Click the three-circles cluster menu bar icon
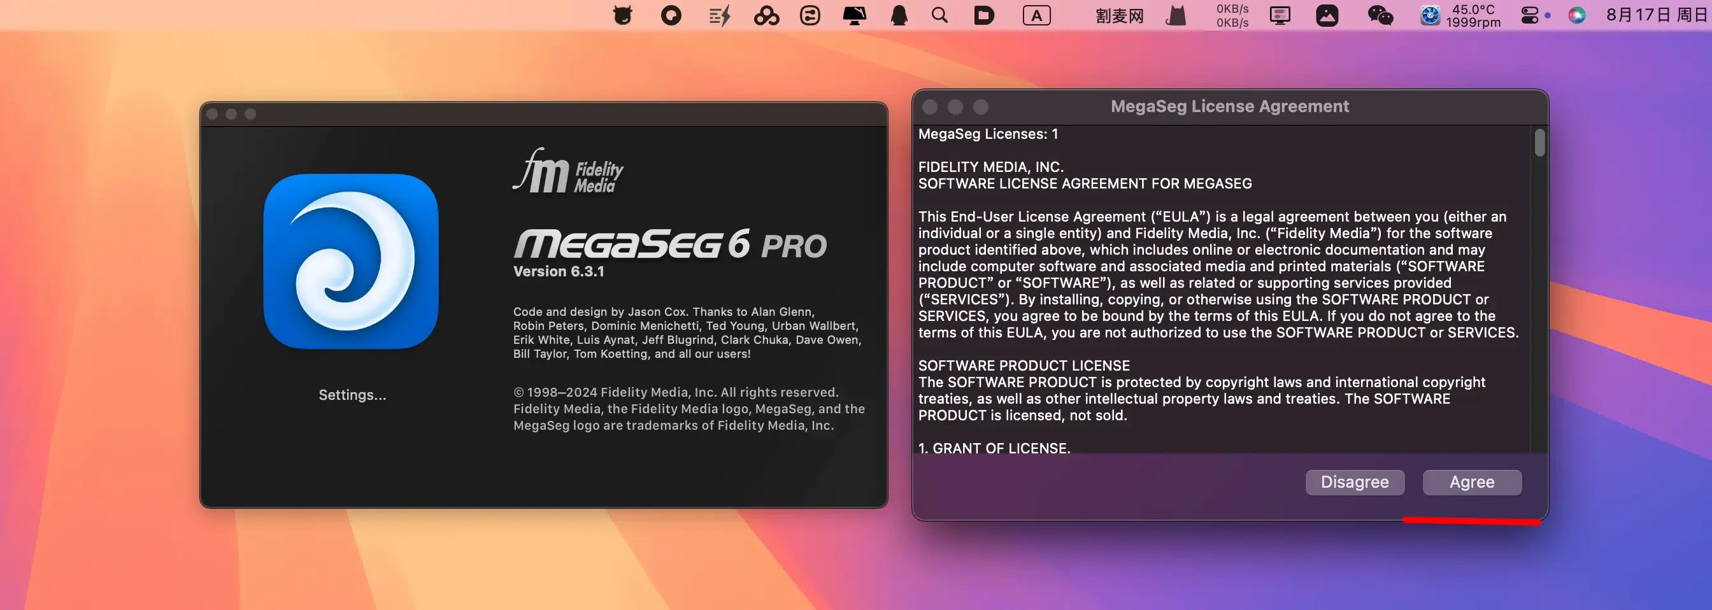 766,15
